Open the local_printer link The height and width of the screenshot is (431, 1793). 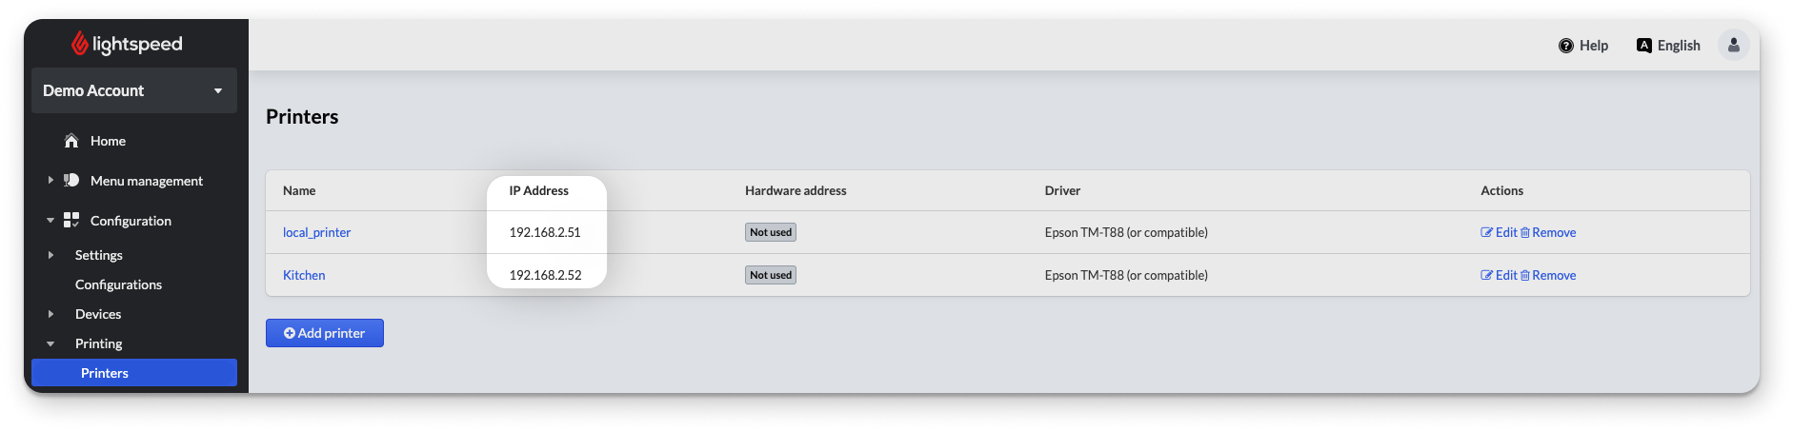tap(316, 232)
